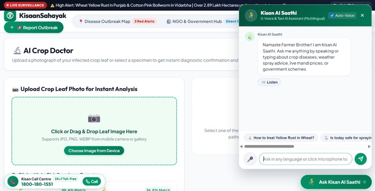Listen to the assistant's greeting message
Viewport: 375px width, 191px height.
tap(269, 82)
